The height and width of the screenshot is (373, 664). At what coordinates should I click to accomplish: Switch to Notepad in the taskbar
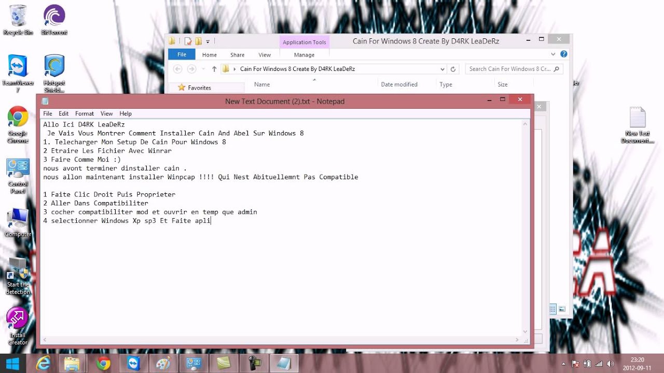(x=284, y=363)
